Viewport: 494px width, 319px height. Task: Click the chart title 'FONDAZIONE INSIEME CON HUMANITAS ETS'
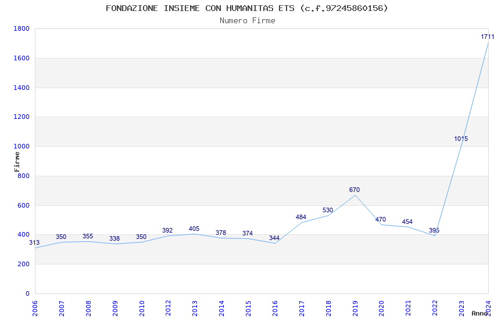200,8
